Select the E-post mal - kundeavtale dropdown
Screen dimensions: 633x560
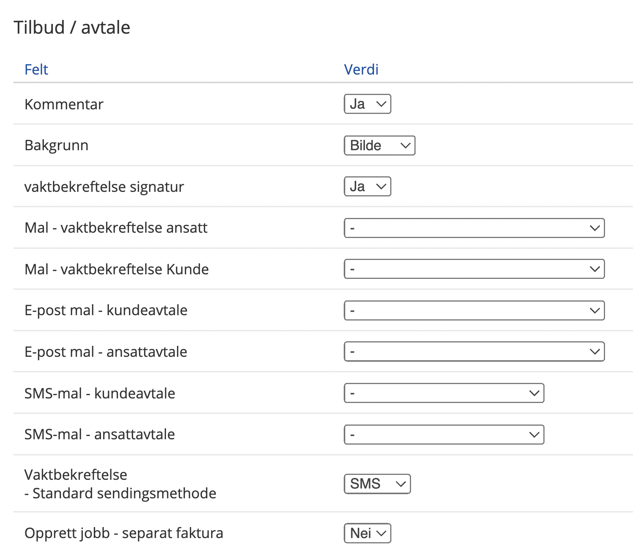pos(474,311)
